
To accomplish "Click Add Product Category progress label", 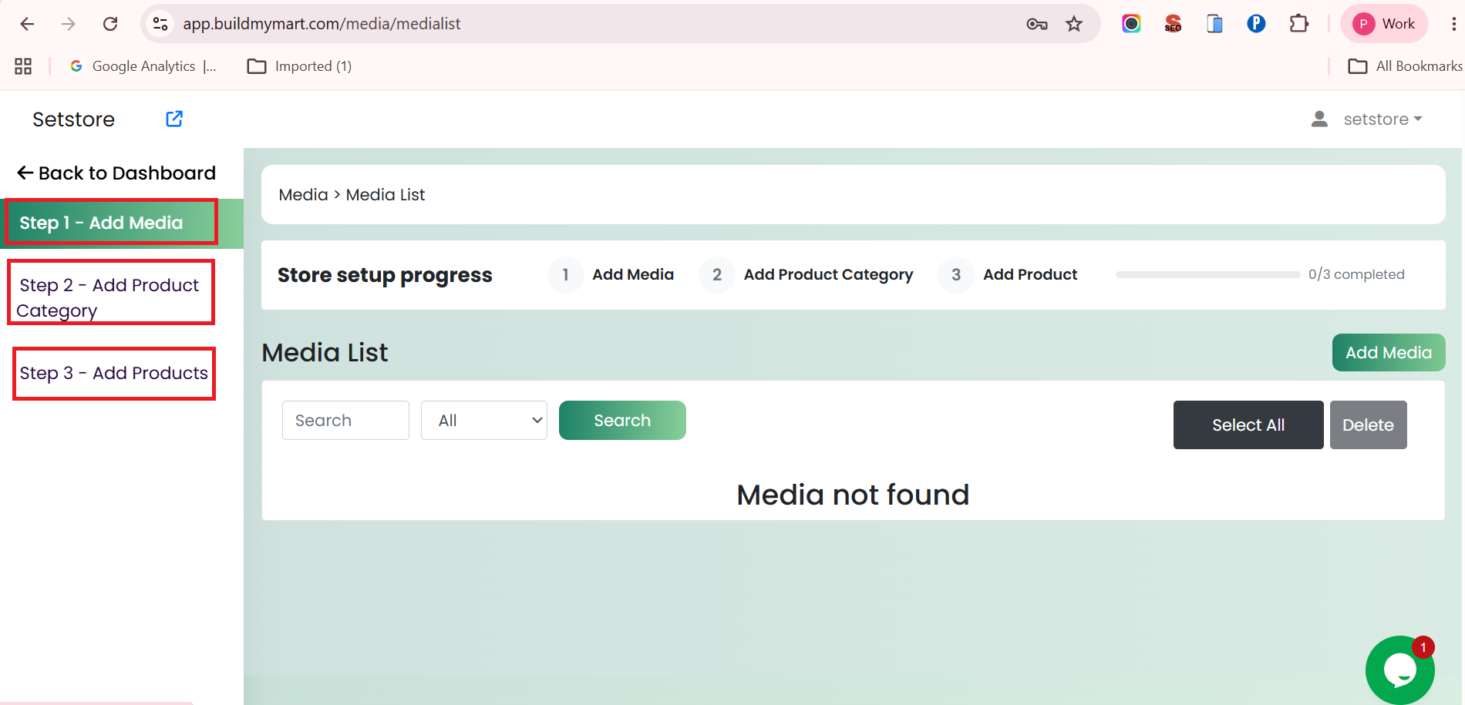I will coord(828,275).
